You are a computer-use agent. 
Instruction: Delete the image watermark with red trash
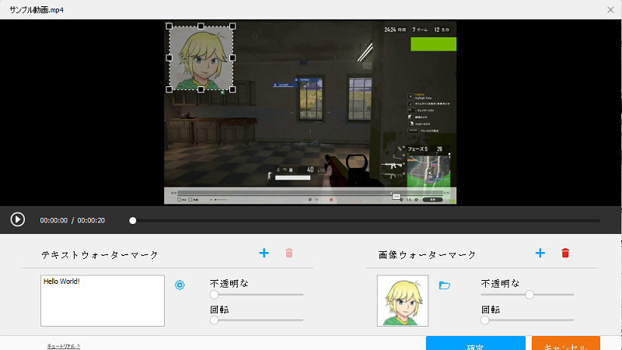[565, 254]
